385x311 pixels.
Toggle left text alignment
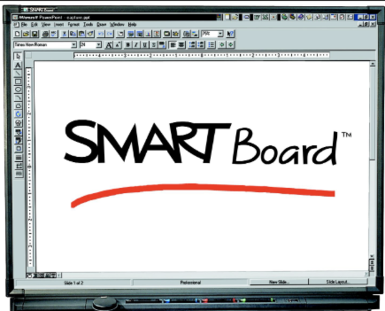173,45
